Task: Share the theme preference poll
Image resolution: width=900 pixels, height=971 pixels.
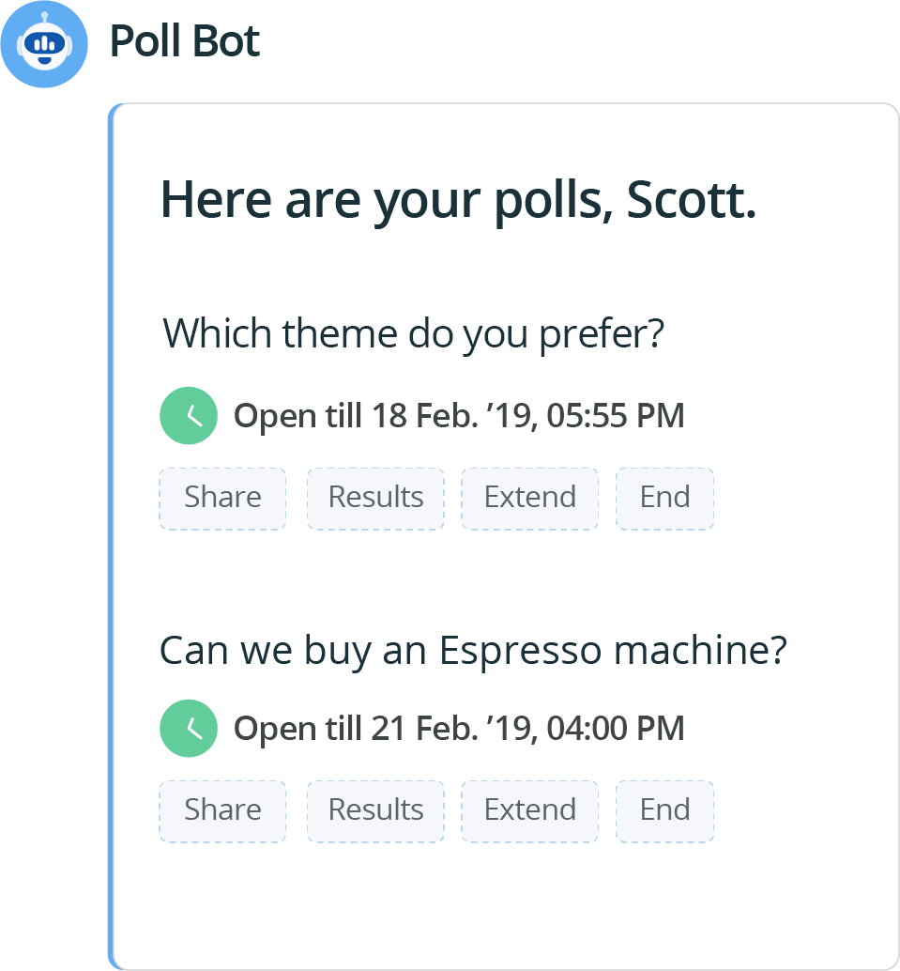Action: tap(222, 498)
